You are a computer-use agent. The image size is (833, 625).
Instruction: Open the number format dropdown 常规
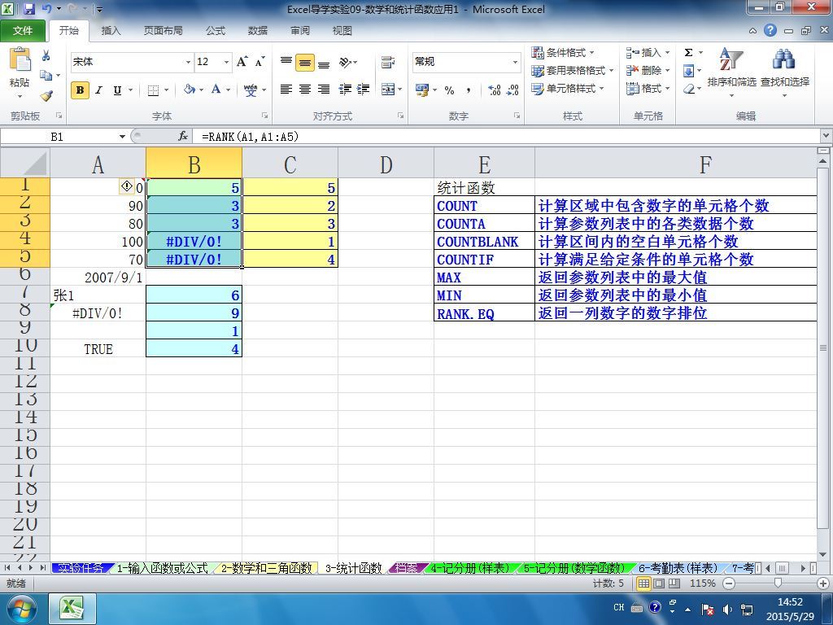[466, 62]
